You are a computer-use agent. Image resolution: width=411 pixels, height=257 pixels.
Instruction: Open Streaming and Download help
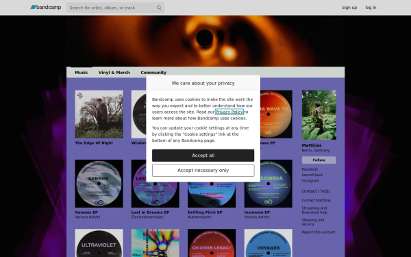click(314, 210)
